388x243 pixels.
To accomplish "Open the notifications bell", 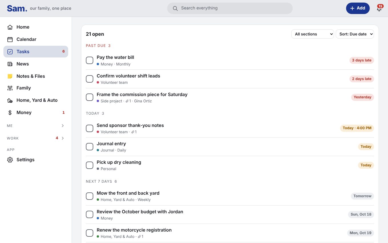I will pyautogui.click(x=379, y=9).
